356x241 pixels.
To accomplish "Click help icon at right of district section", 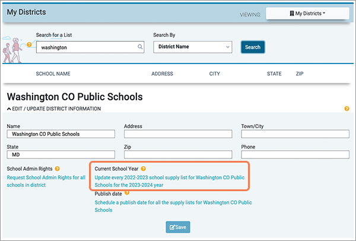I will pos(347,109).
